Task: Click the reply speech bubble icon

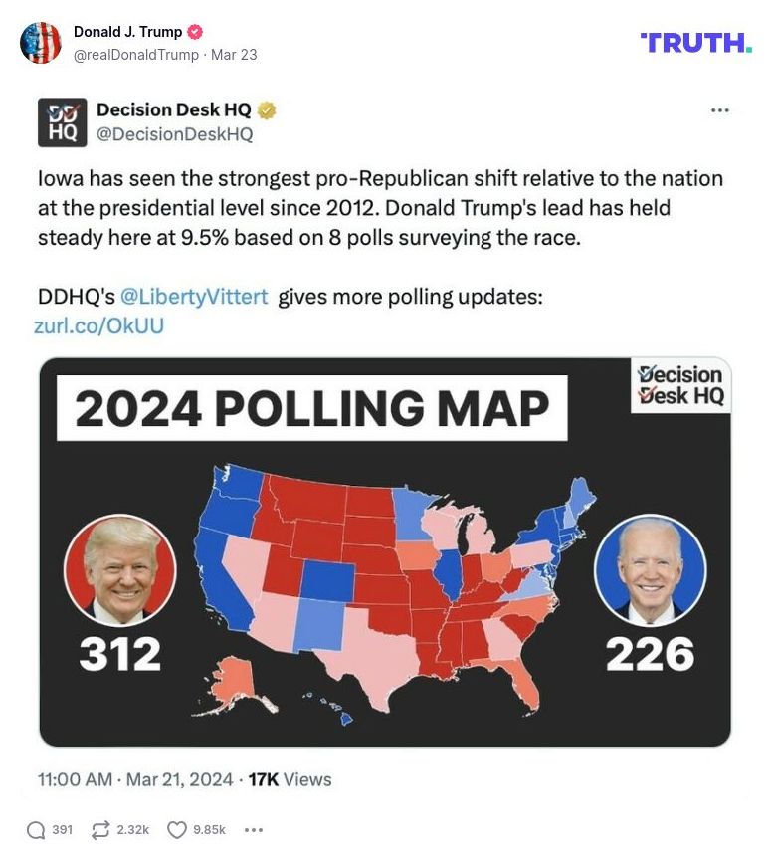Action: 36,828
